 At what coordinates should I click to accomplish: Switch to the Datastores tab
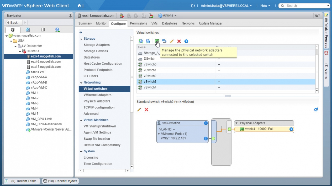point(170,23)
